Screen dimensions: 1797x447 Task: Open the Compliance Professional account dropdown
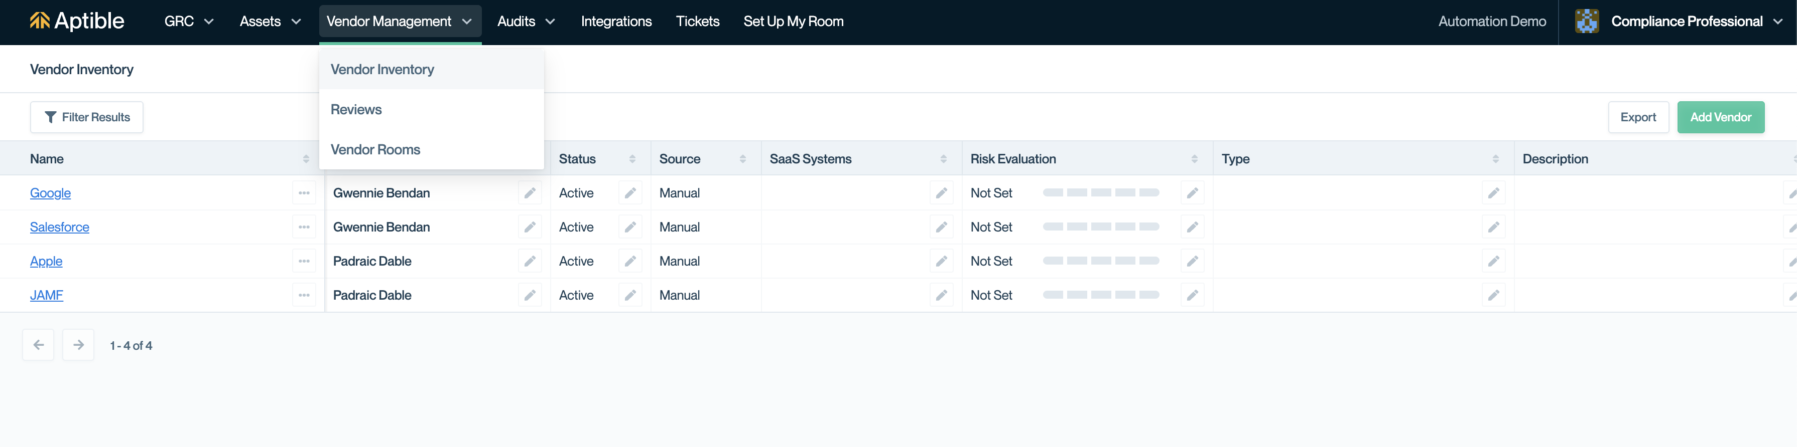[1697, 22]
